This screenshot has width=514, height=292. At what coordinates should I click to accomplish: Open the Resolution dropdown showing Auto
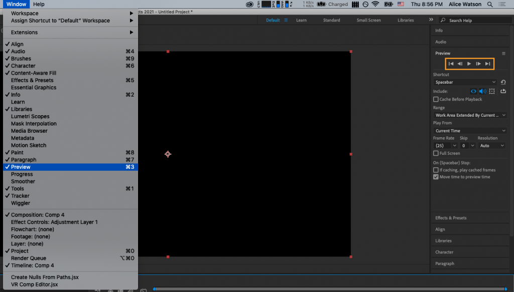pyautogui.click(x=491, y=145)
